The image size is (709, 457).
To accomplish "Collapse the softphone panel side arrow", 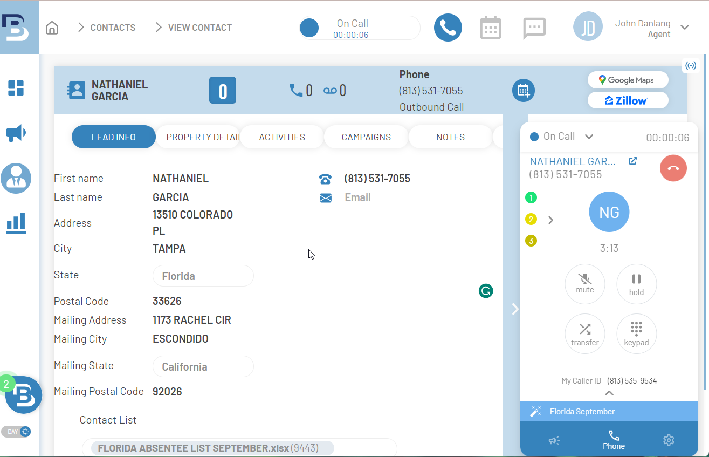I will (515, 309).
